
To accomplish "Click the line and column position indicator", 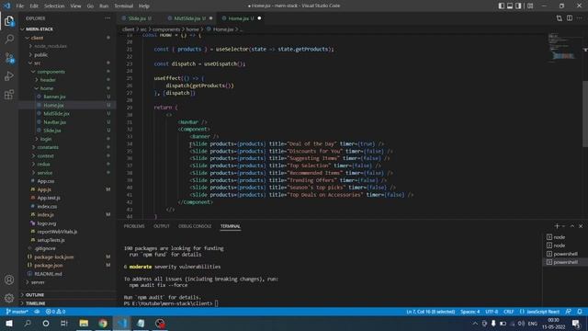I will coord(431,312).
